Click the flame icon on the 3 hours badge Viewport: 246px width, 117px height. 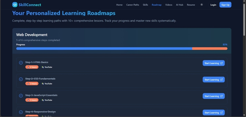click(28, 84)
